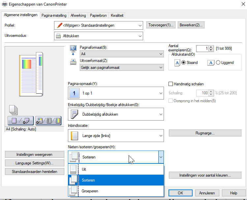Click the portrait orientation page icon

click(x=177, y=63)
